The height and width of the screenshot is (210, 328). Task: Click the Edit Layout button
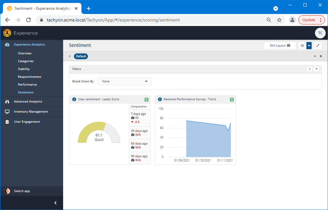pyautogui.click(x=280, y=45)
